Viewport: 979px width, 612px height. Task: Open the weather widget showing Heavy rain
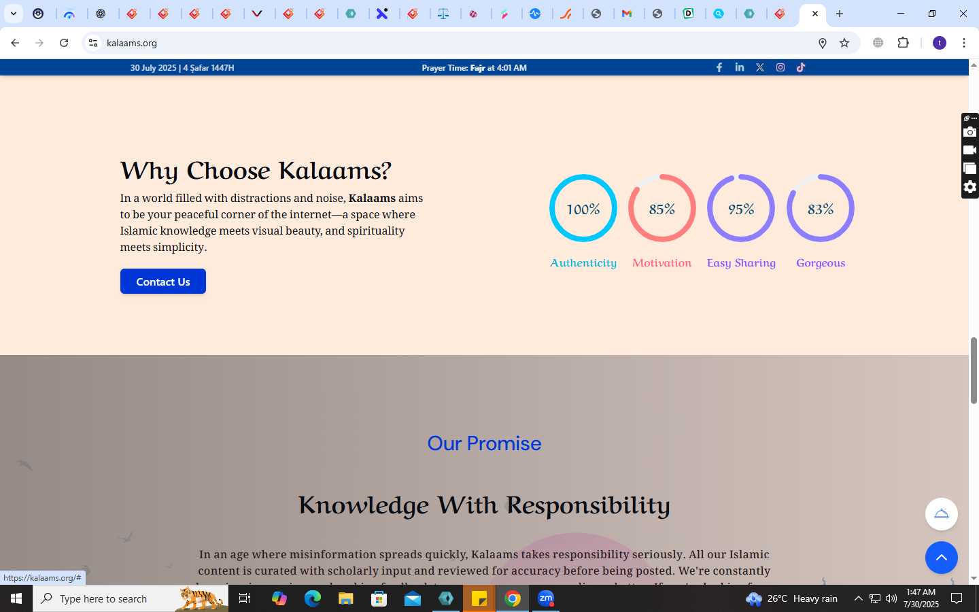pyautogui.click(x=792, y=598)
